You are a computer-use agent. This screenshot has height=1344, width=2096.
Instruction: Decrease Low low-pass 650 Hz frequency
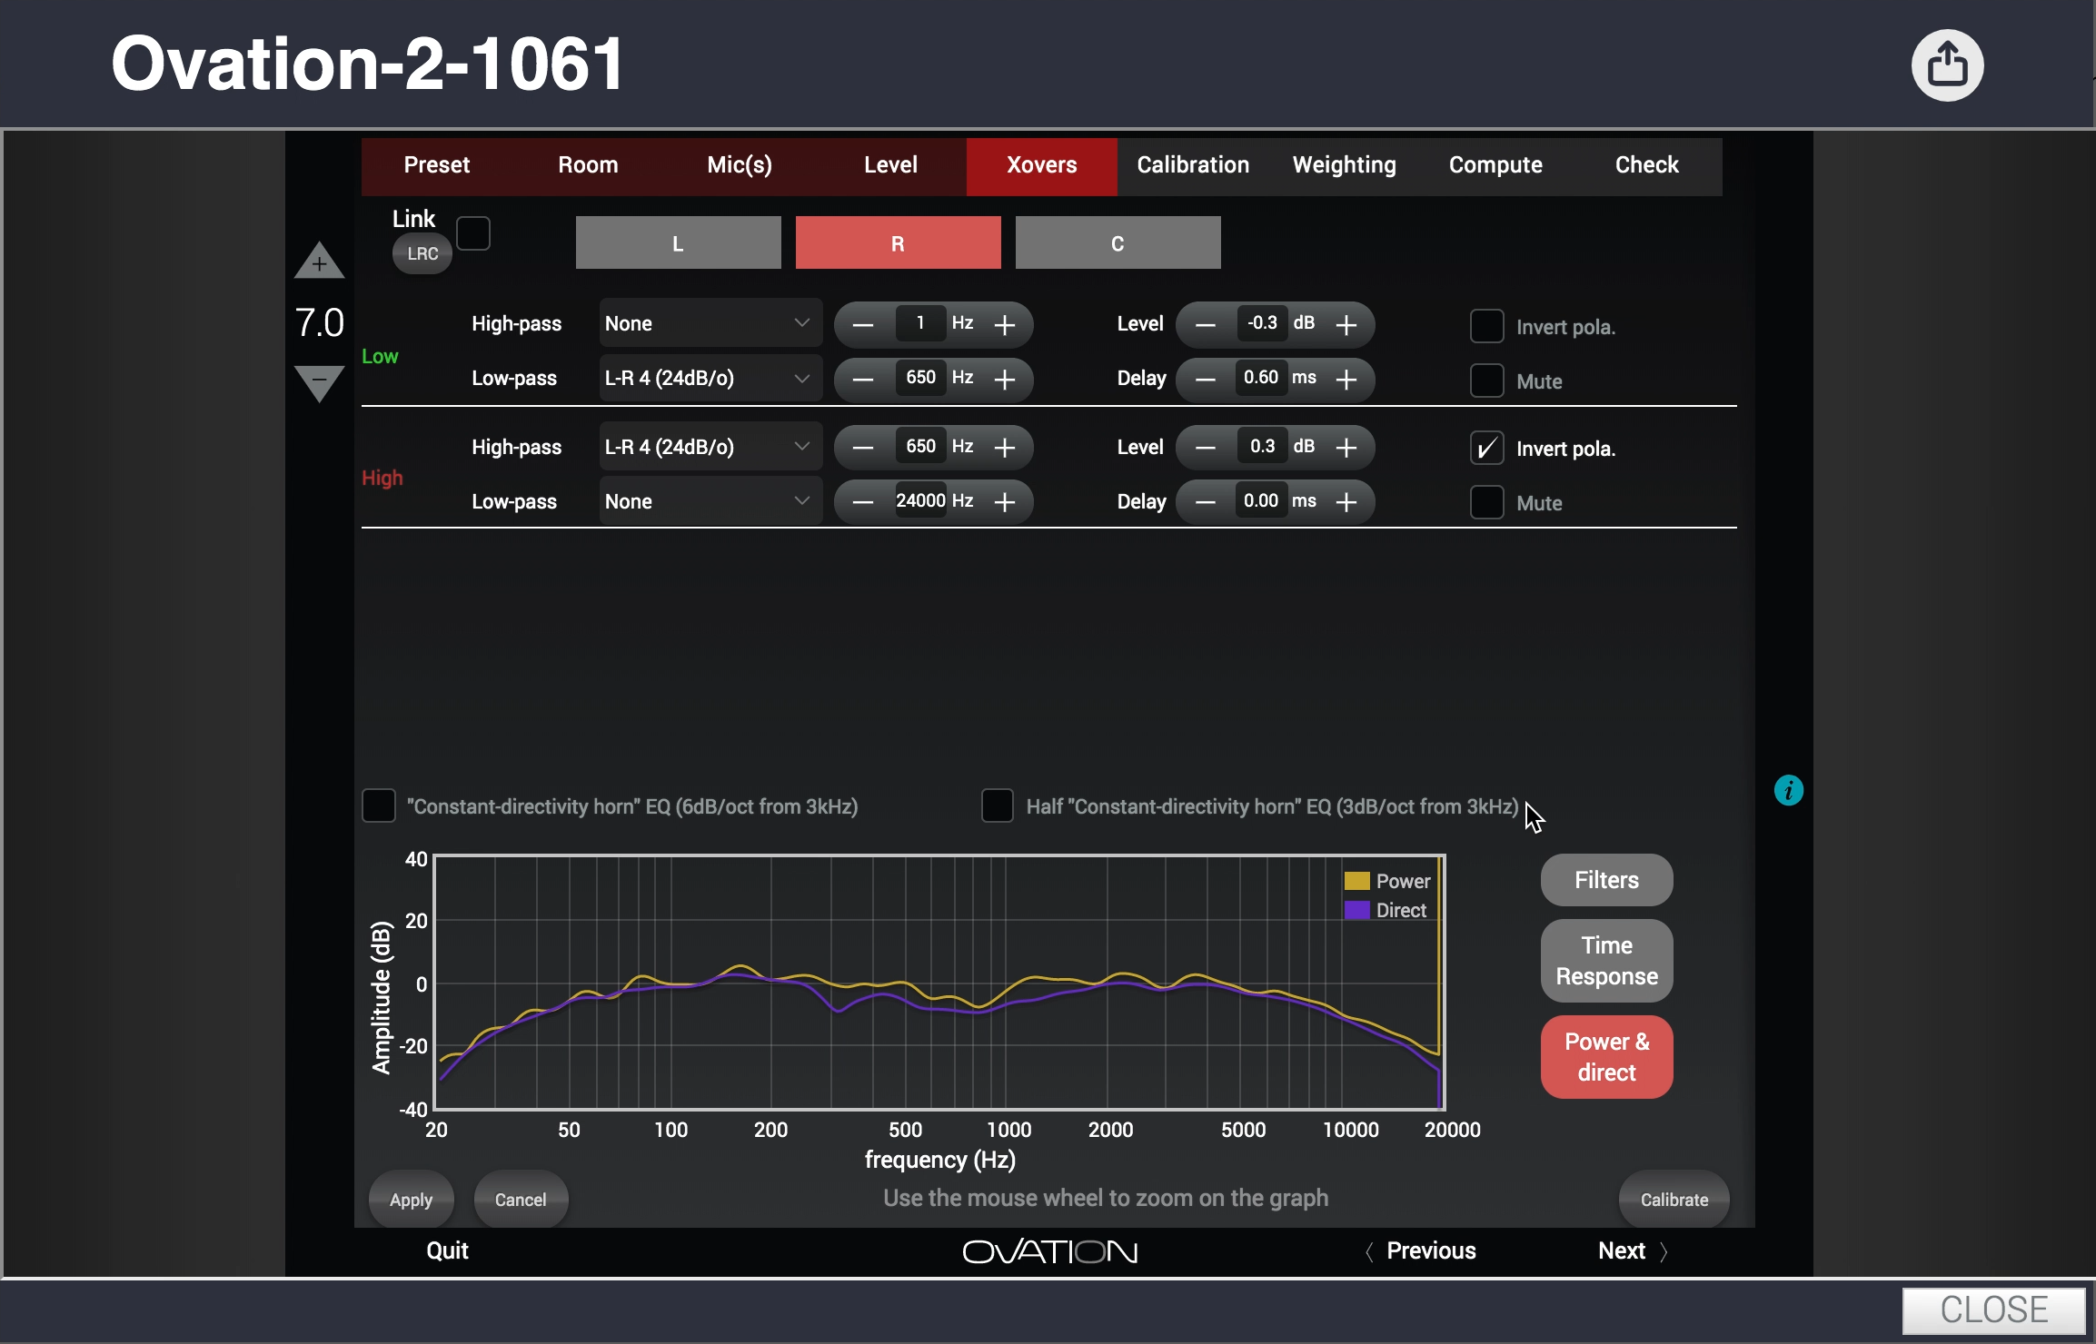[863, 379]
